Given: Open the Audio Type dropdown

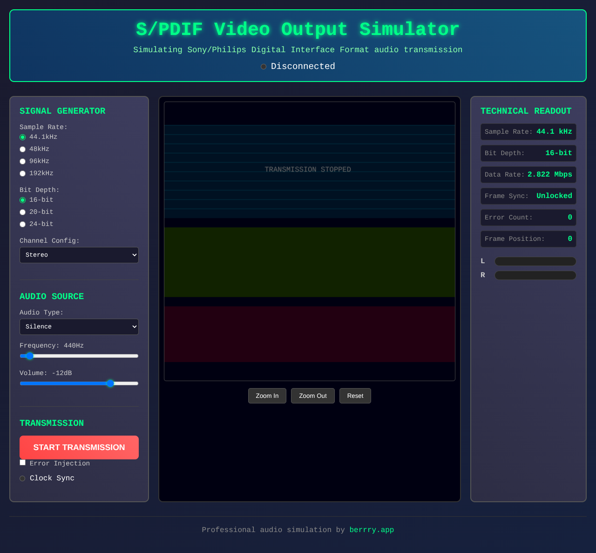Looking at the screenshot, I should [79, 327].
